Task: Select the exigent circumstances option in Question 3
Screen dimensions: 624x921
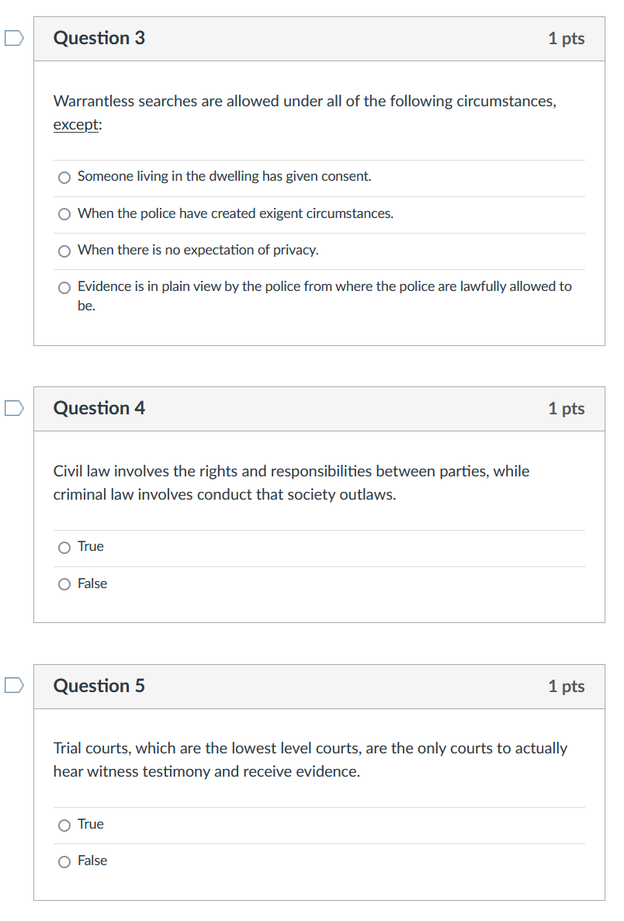Action: pos(64,213)
